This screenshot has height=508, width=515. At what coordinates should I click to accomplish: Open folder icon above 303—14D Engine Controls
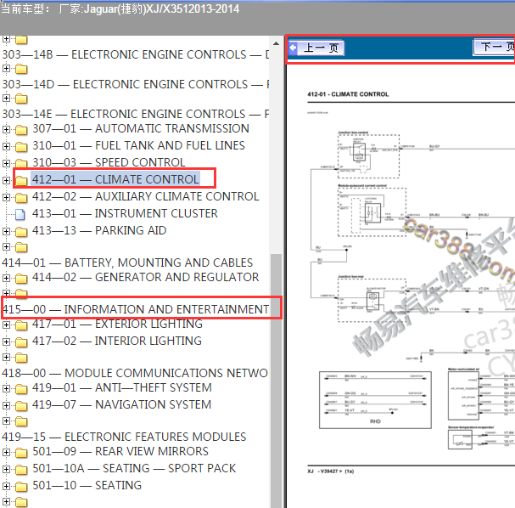[21, 69]
